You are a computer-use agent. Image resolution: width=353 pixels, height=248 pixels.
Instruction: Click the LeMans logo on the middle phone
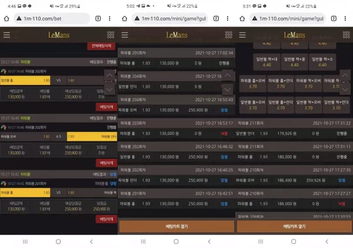(176, 35)
